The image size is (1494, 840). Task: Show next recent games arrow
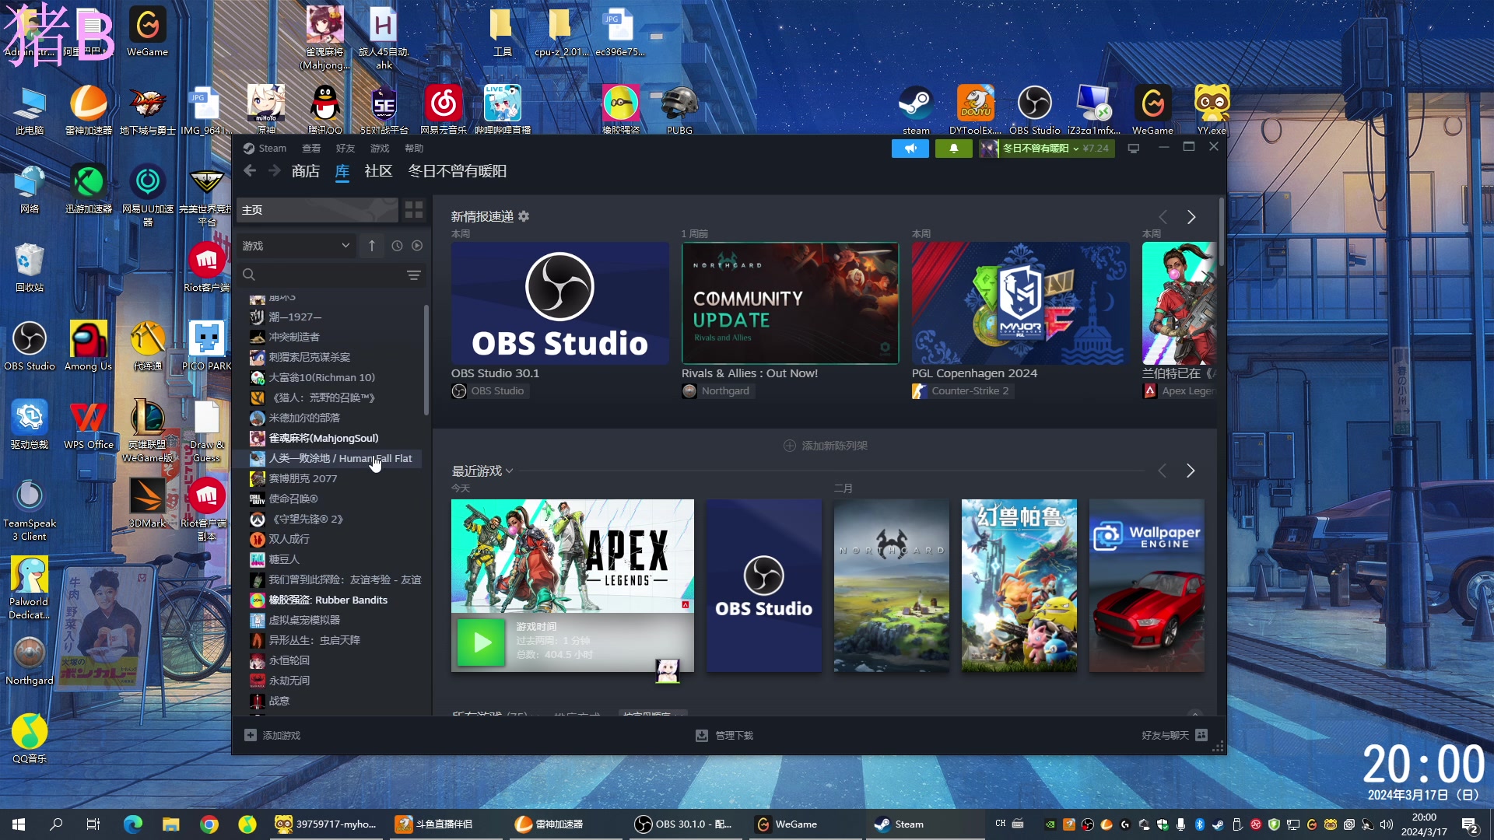click(1190, 471)
